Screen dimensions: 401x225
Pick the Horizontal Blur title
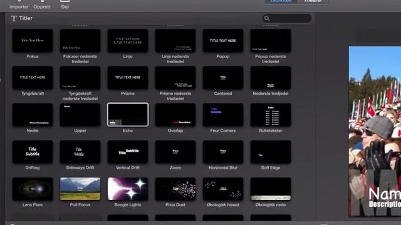click(x=223, y=152)
